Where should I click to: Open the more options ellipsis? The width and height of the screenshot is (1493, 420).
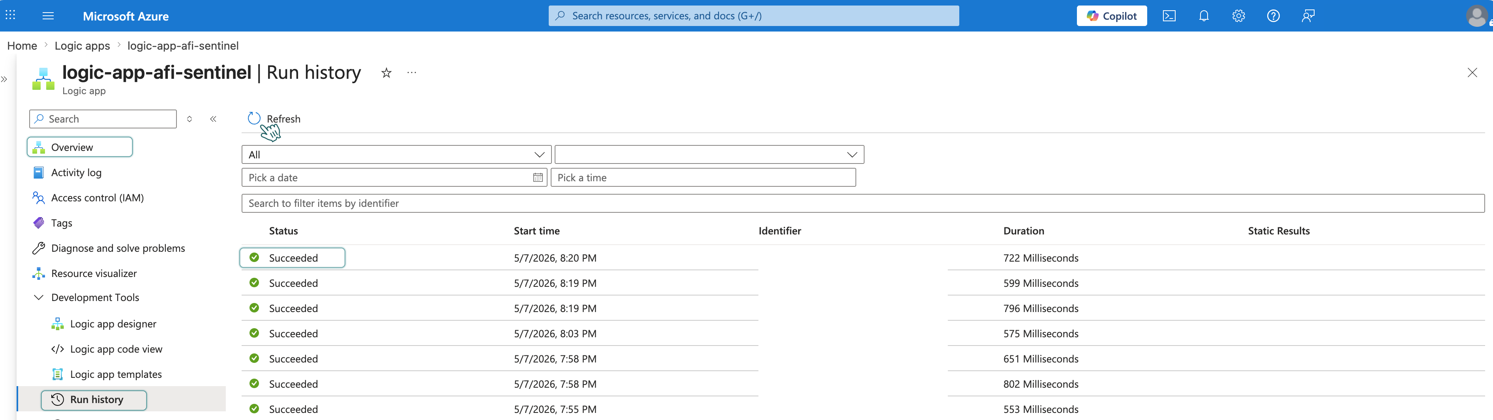[x=411, y=73]
